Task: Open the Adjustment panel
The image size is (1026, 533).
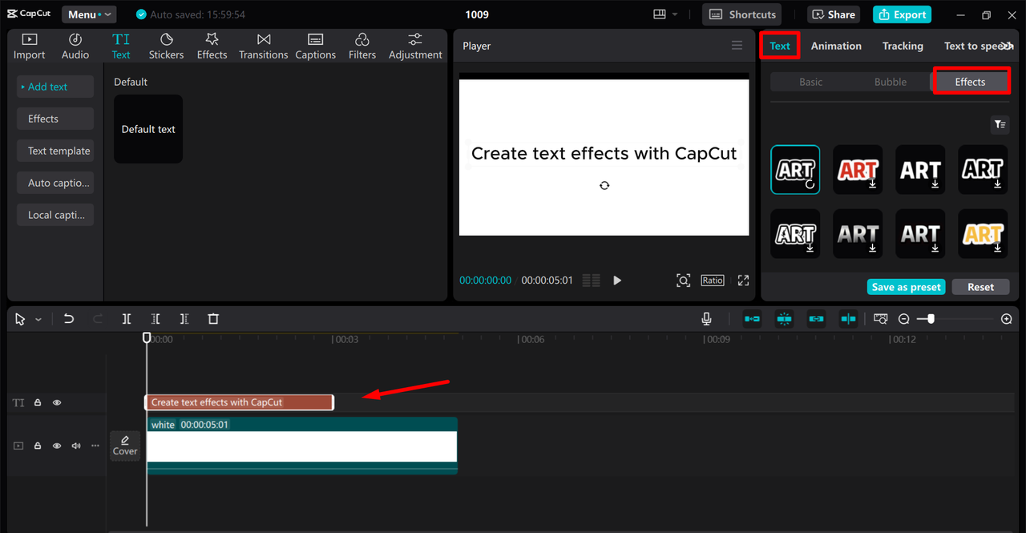Action: point(415,46)
